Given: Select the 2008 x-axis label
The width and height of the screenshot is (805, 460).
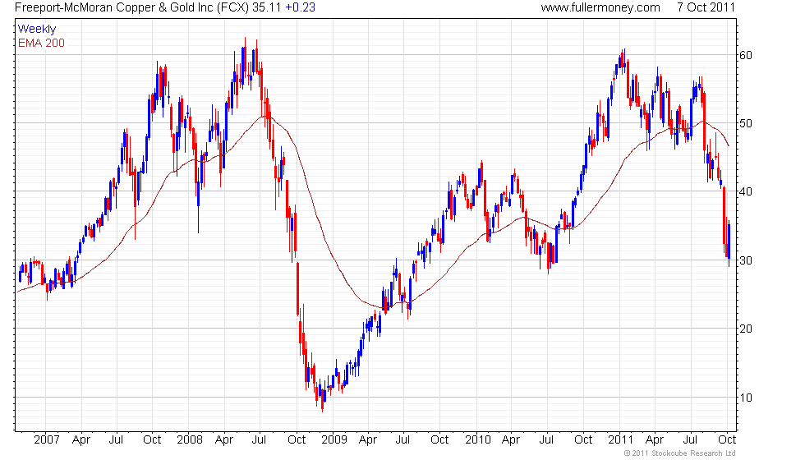Looking at the screenshot, I should tap(190, 440).
